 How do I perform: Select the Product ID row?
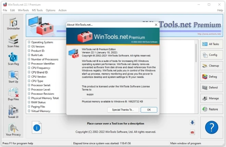(x=36, y=51)
